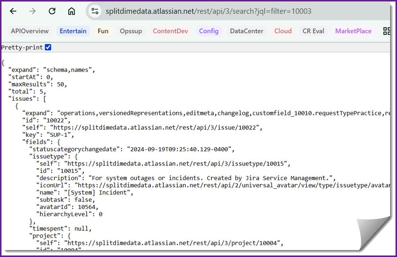Screen dimensions: 397x257
Task: View site information icon in address bar
Action: point(95,11)
